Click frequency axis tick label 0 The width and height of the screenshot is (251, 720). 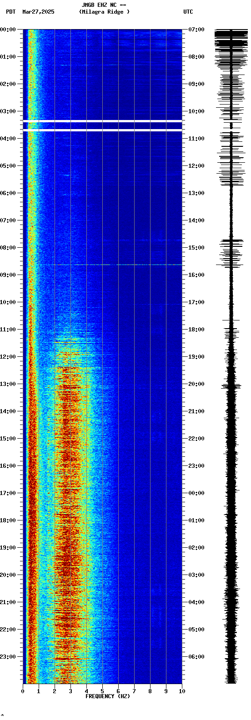point(23,691)
